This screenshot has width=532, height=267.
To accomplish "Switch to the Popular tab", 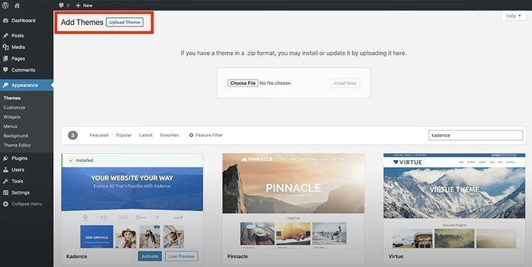I will click(x=124, y=135).
